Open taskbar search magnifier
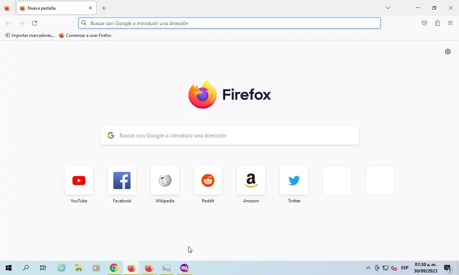 26,268
